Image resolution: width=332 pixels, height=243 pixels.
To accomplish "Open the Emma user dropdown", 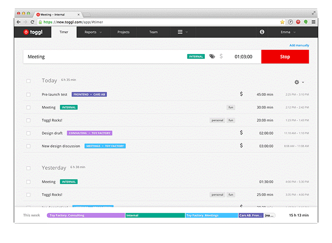I will pyautogui.click(x=288, y=32).
